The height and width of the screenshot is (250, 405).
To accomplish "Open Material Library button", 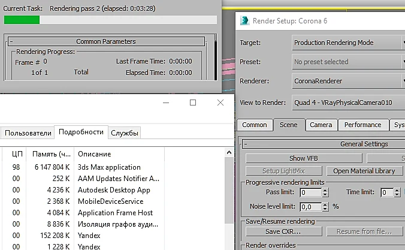I will point(364,171).
